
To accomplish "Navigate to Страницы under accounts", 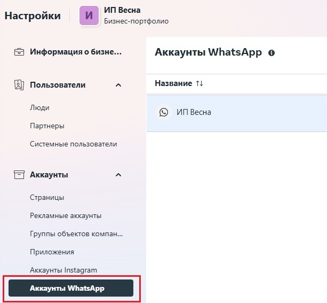I will click(x=47, y=197).
